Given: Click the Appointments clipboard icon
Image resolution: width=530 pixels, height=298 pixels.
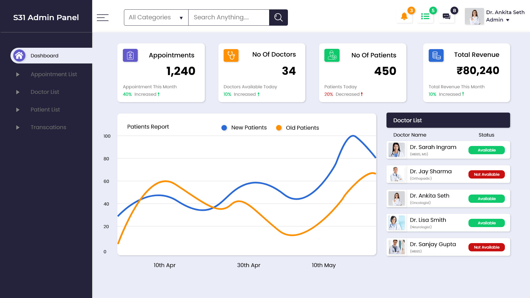Looking at the screenshot, I should (x=130, y=55).
